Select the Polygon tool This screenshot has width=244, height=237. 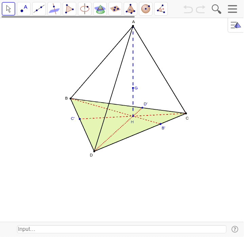pyautogui.click(x=69, y=9)
